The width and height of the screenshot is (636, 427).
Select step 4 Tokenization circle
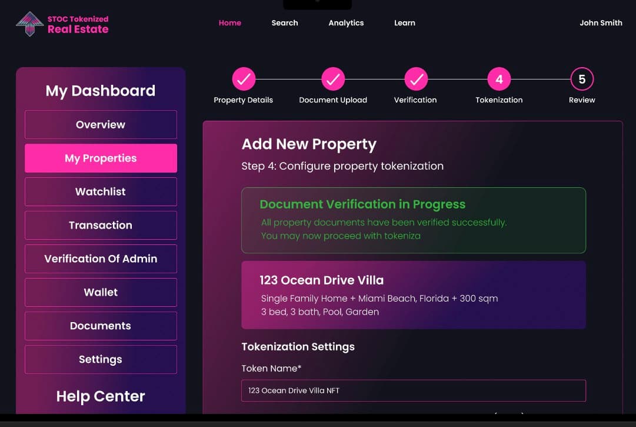tap(499, 79)
